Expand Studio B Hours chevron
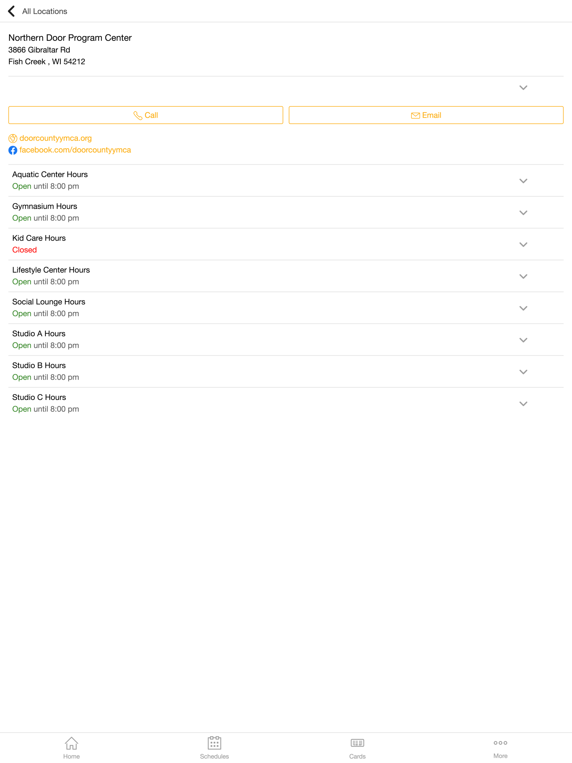Viewport: 572px width, 763px height. pos(523,372)
